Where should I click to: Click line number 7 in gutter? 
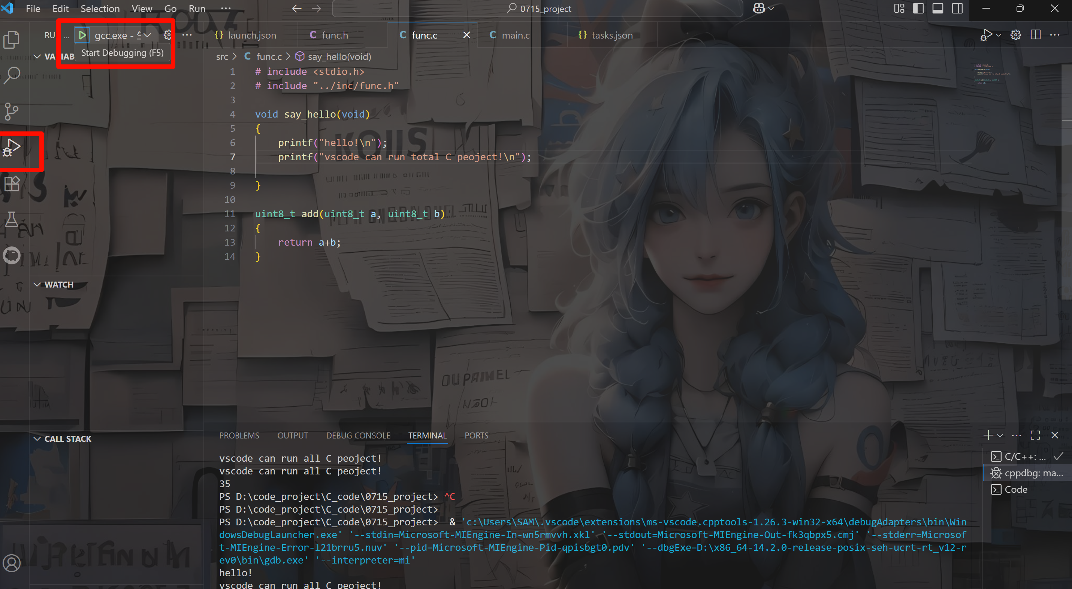pos(233,157)
